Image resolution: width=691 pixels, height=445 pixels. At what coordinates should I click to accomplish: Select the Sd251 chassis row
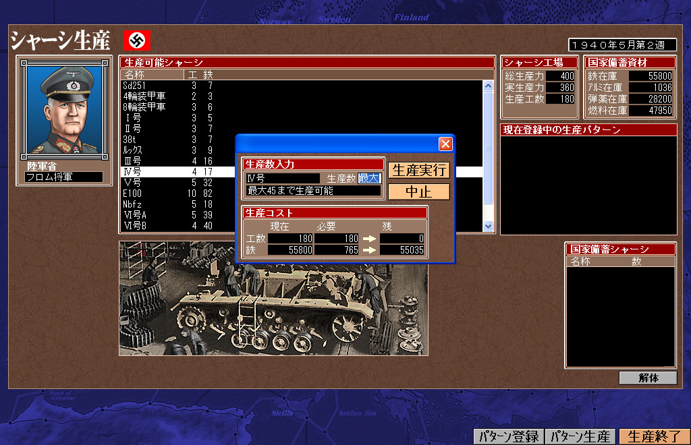pyautogui.click(x=302, y=86)
